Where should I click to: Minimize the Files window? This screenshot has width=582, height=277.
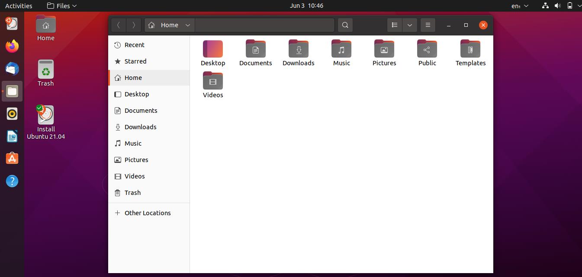click(x=449, y=25)
